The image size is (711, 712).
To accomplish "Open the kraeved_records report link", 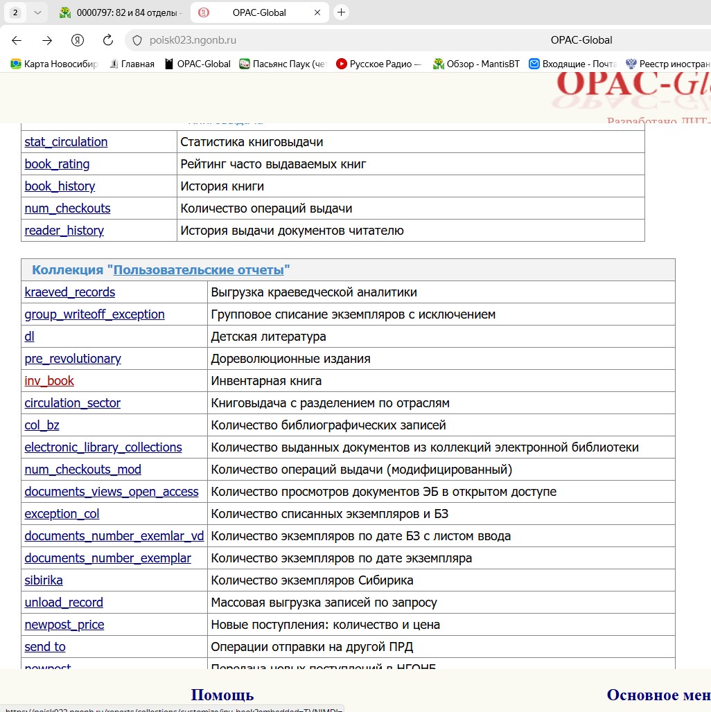I will (x=69, y=292).
